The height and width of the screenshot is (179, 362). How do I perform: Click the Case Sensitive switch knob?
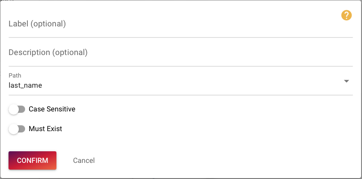(x=13, y=109)
